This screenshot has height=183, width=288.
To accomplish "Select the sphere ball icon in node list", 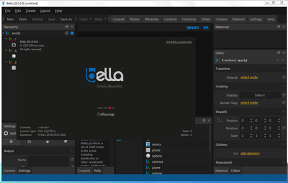I will 148,156.
